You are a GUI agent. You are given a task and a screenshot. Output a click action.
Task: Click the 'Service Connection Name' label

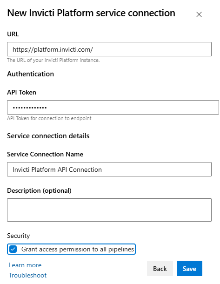pyautogui.click(x=45, y=154)
